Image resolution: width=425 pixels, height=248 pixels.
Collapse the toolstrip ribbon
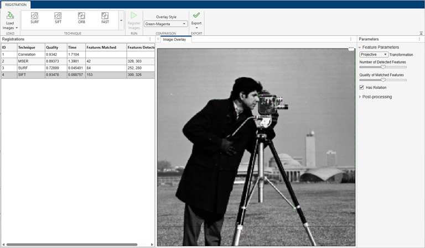click(421, 33)
